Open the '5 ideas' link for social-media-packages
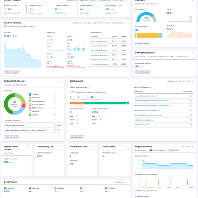198x198 pixels. click(58, 130)
